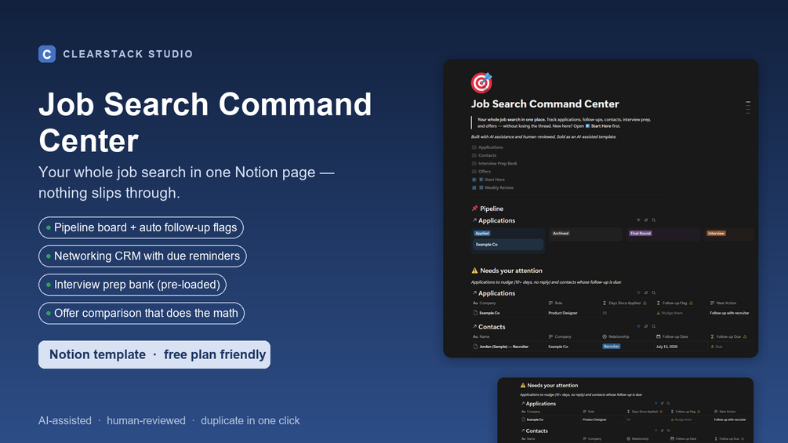Screen dimensions: 788x443
Task: Click filter icon of Contacts section in small preview
Action: [655, 430]
